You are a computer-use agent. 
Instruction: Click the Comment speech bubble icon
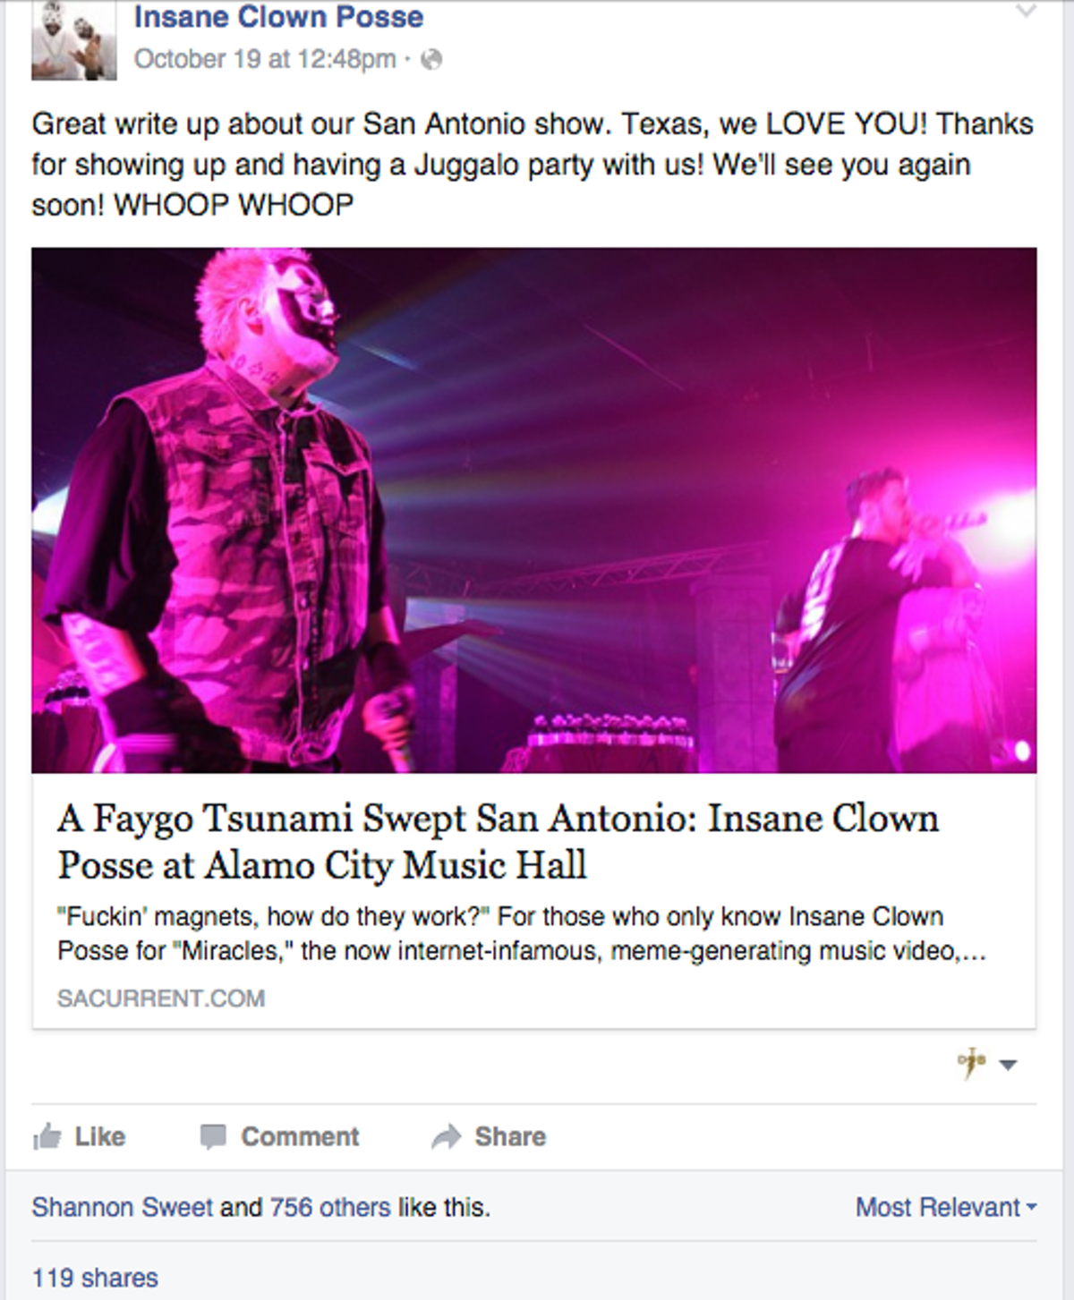click(212, 1136)
